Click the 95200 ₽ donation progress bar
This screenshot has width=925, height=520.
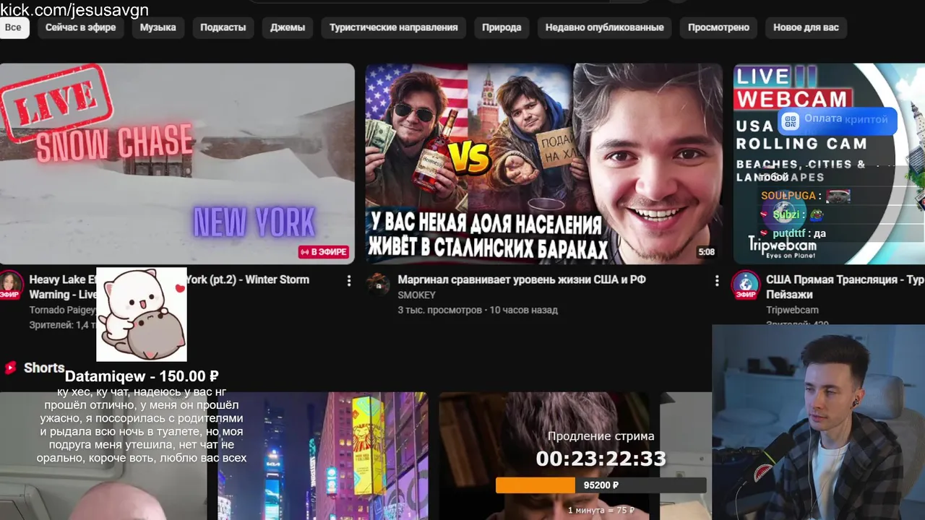(601, 485)
